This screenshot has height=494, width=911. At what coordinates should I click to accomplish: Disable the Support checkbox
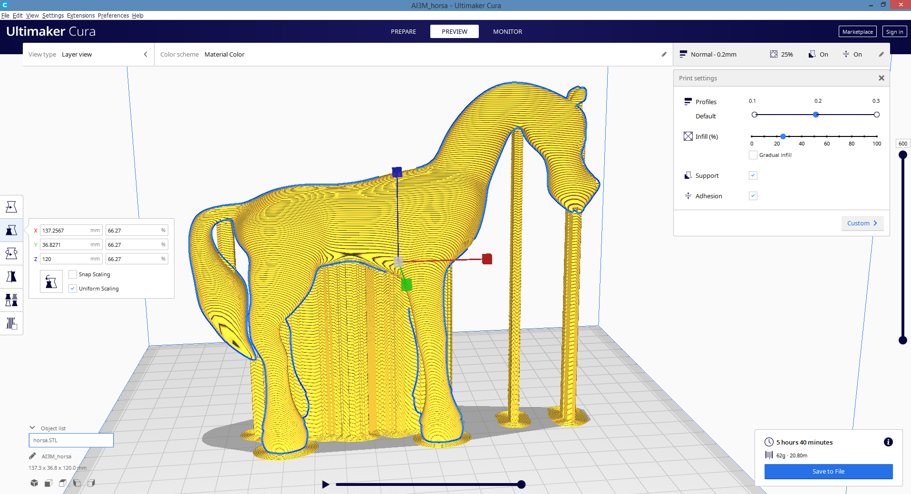pyautogui.click(x=753, y=175)
